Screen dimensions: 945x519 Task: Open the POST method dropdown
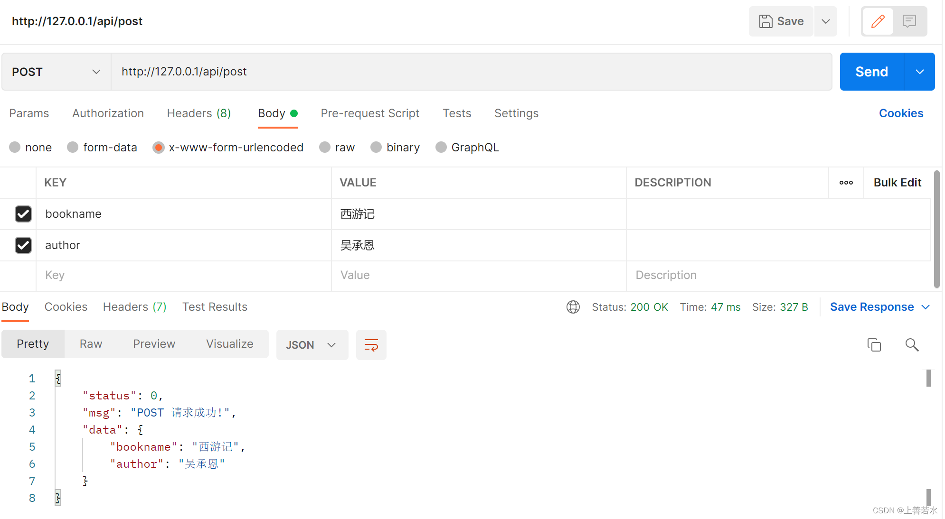point(56,72)
